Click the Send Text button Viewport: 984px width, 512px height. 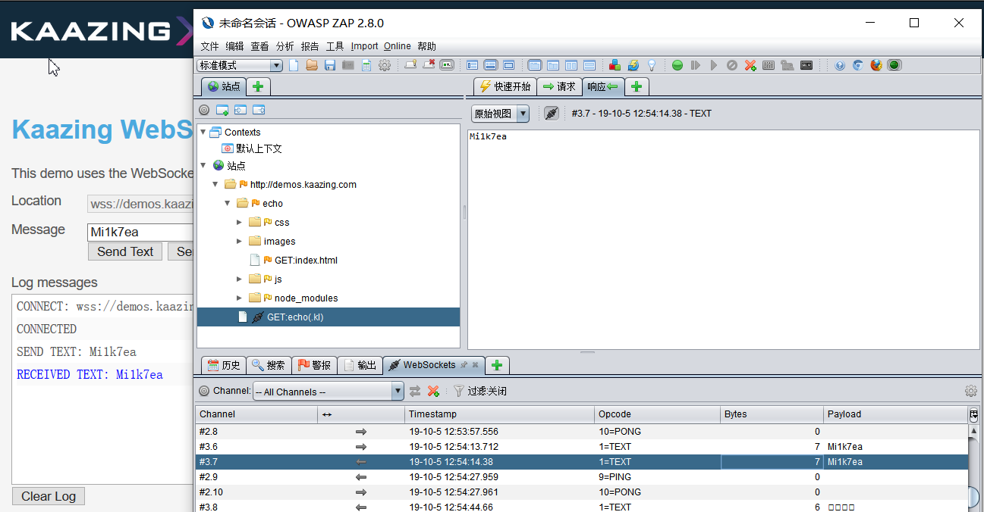tap(125, 251)
